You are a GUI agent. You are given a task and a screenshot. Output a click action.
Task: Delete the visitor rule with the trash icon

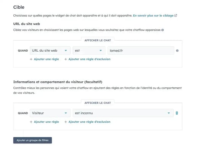pos(177,113)
